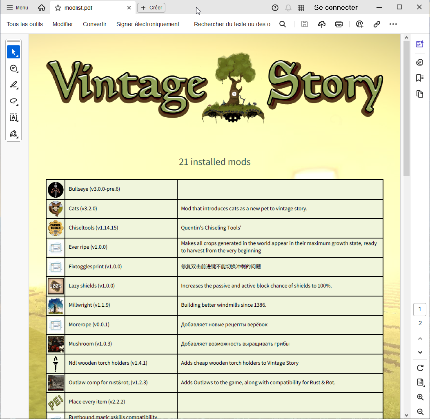Click 'Morerope (v0.0.1)' text
The image size is (430, 419).
pyautogui.click(x=89, y=325)
